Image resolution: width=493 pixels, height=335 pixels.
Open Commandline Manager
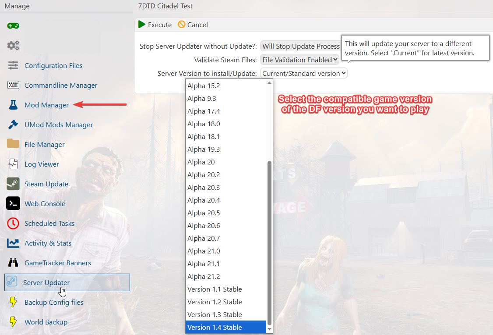click(61, 86)
